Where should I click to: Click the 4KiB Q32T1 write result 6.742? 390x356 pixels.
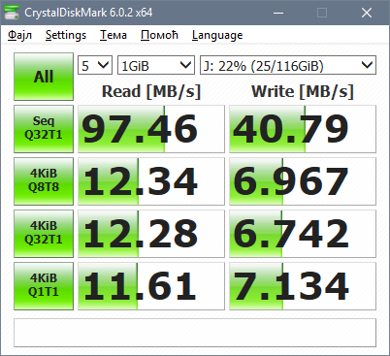pyautogui.click(x=303, y=234)
